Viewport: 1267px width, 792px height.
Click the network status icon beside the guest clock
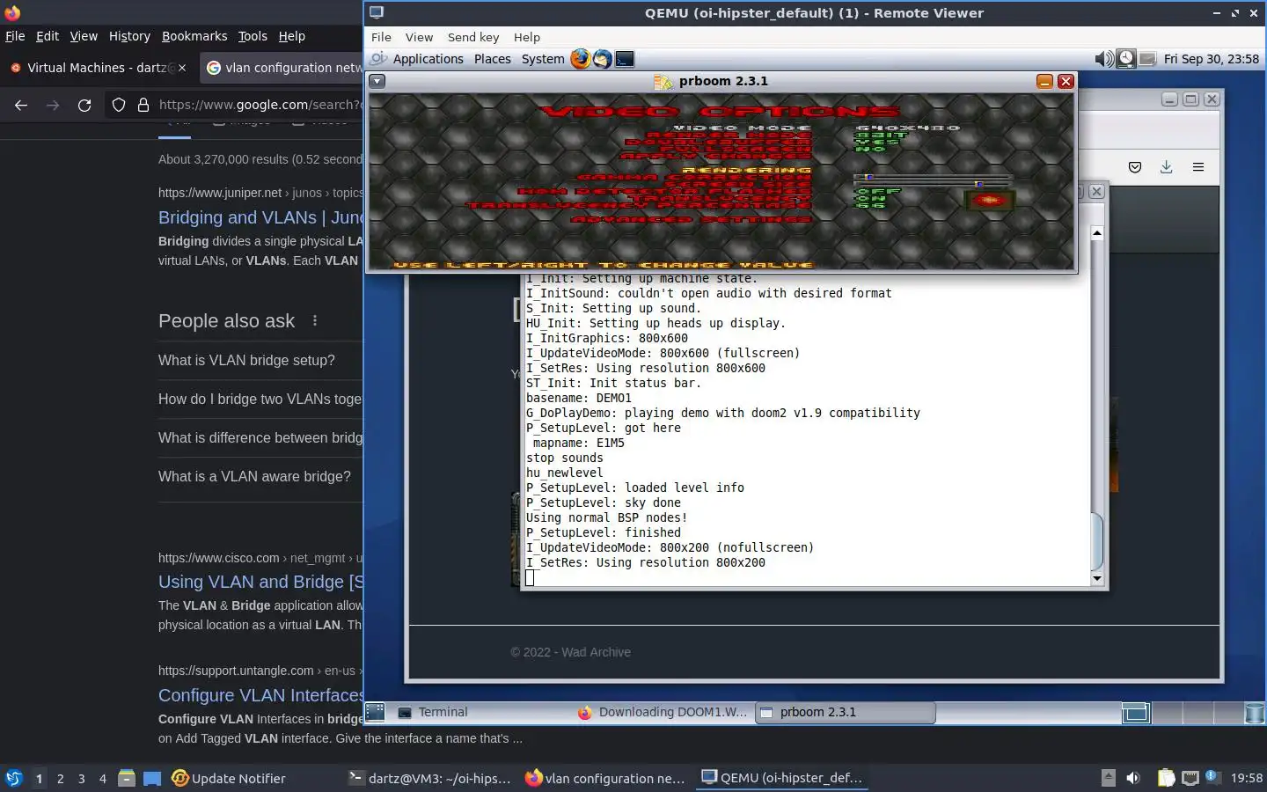coord(1147,59)
